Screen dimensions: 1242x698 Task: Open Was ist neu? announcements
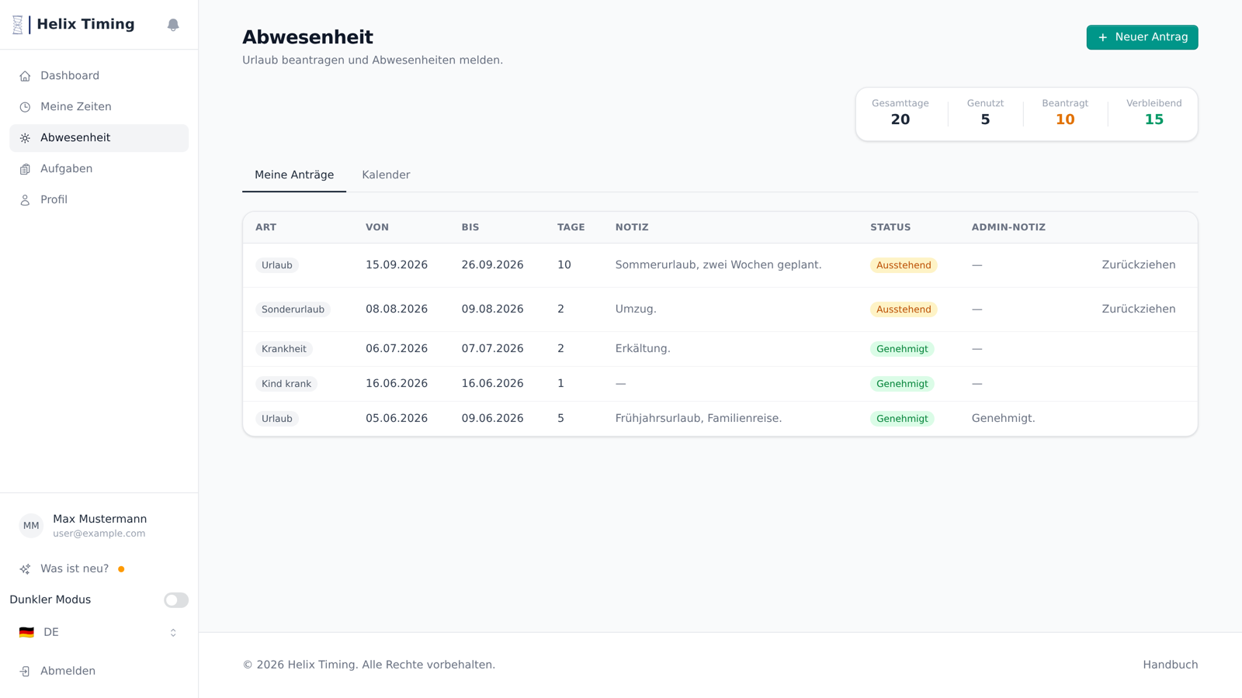(x=99, y=569)
